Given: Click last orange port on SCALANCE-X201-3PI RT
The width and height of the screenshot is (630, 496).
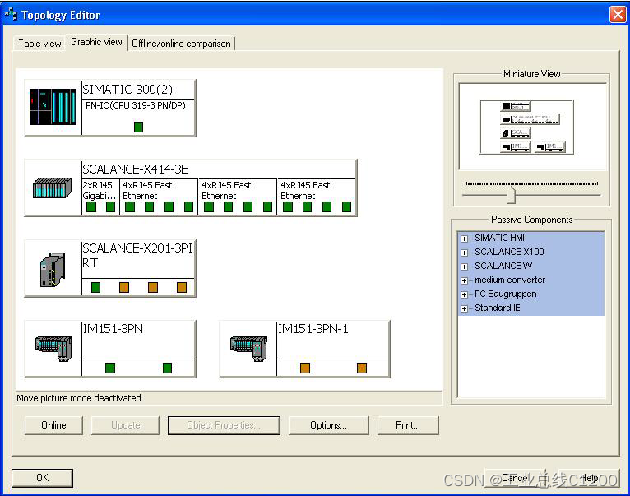Looking at the screenshot, I should click(x=182, y=287).
